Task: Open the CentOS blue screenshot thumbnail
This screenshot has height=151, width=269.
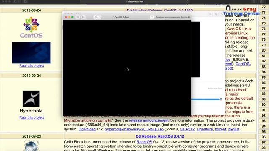Action: (x=31, y=52)
